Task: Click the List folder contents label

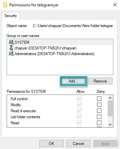Action: tap(25, 117)
